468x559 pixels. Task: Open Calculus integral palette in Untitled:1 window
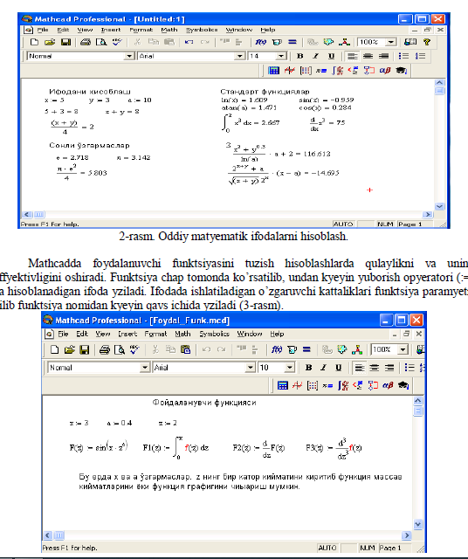pyautogui.click(x=337, y=70)
